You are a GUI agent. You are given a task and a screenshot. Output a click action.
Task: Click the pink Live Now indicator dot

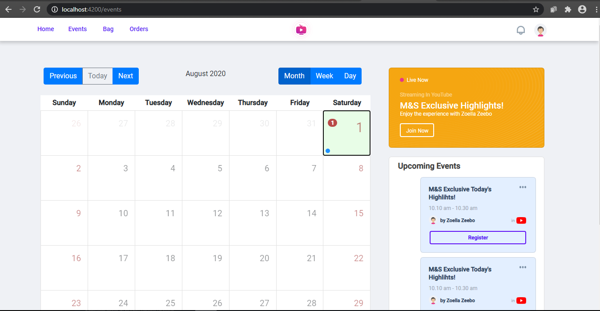tap(402, 80)
